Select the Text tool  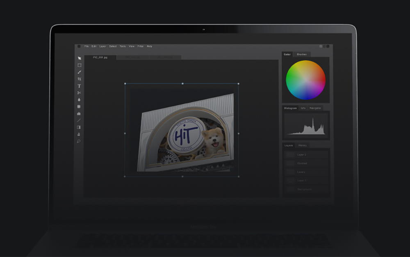[79, 86]
